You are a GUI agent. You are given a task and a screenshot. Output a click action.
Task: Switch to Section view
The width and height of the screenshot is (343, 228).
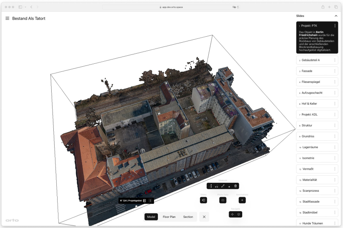(188, 217)
